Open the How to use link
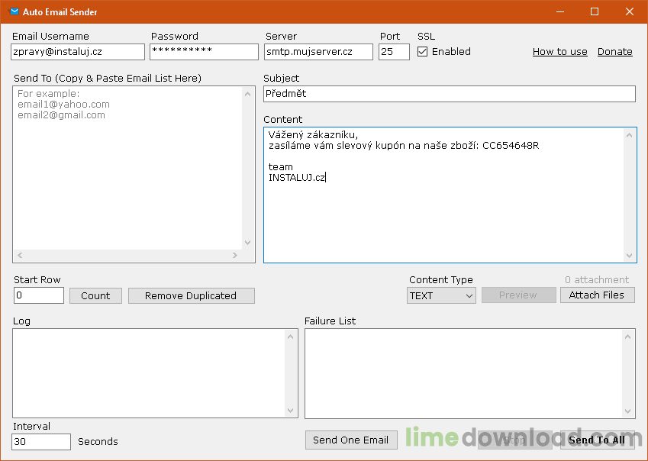 559,52
